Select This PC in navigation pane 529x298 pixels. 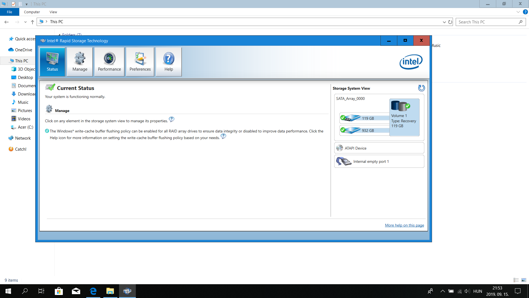(19, 61)
